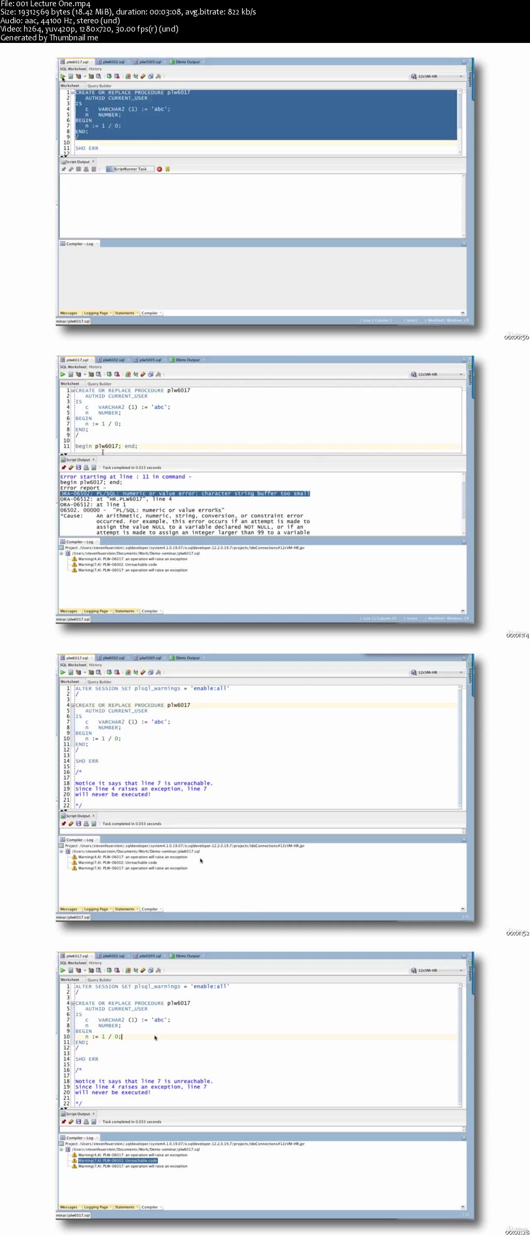Collapse plw6017.sql tree node in third frame's compiler log
The width and height of the screenshot is (530, 1235).
[x=61, y=851]
